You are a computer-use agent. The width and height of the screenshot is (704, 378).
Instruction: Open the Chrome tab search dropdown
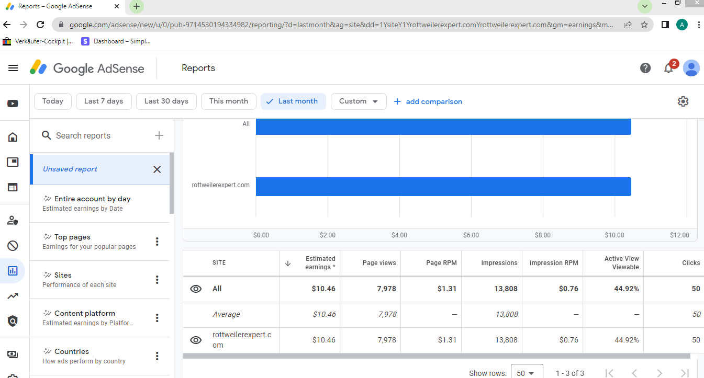[645, 6]
